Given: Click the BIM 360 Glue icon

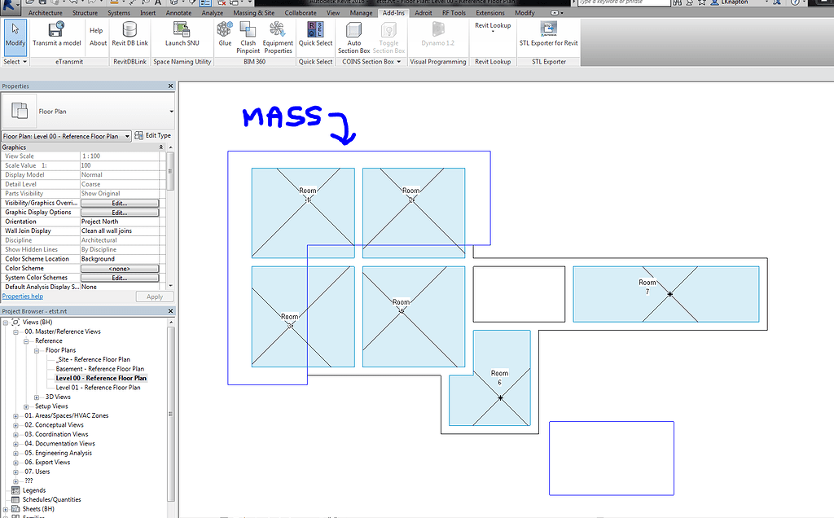Looking at the screenshot, I should [225, 34].
